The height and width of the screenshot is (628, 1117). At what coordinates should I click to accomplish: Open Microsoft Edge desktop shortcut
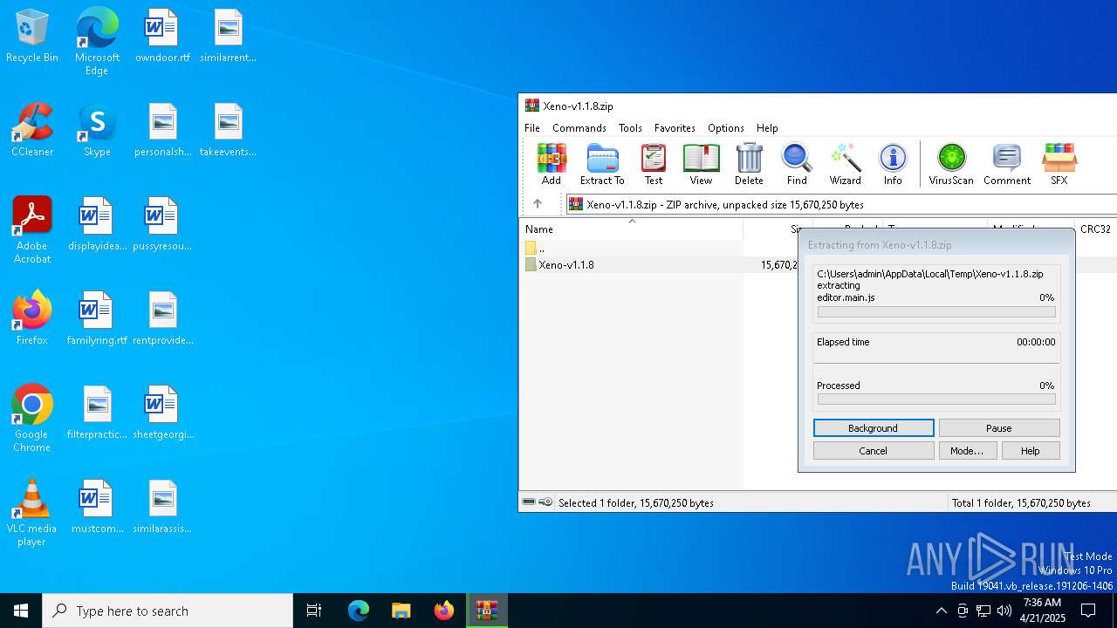coord(97,42)
